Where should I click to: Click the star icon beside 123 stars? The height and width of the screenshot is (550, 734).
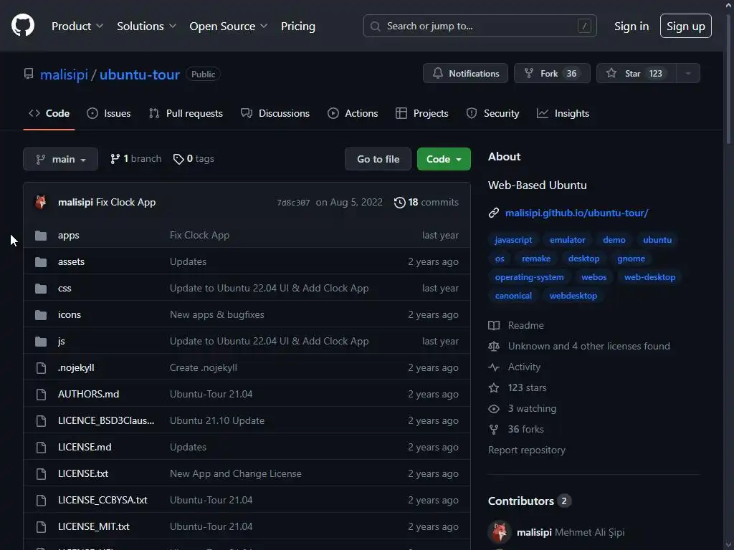pyautogui.click(x=494, y=387)
